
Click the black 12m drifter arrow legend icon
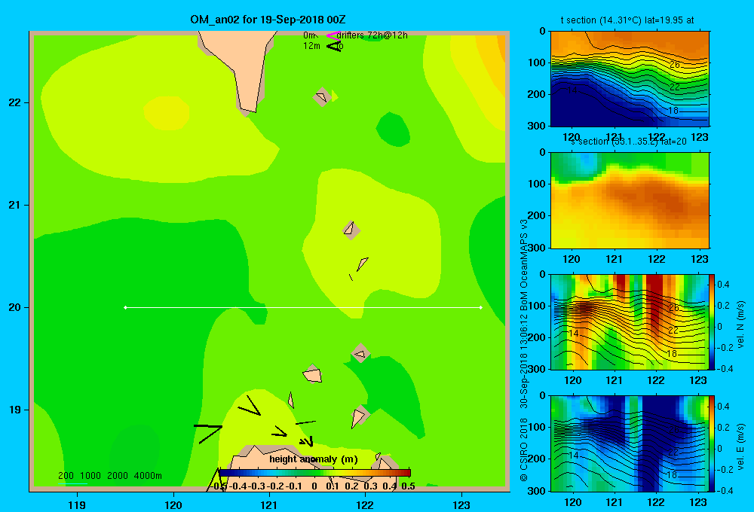(x=334, y=46)
